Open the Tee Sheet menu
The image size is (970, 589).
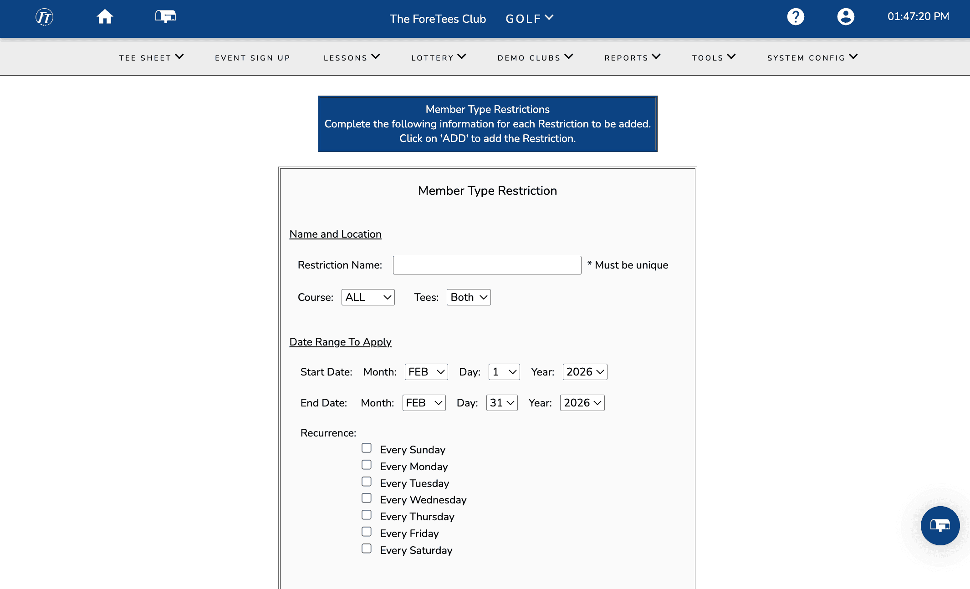[x=151, y=57]
